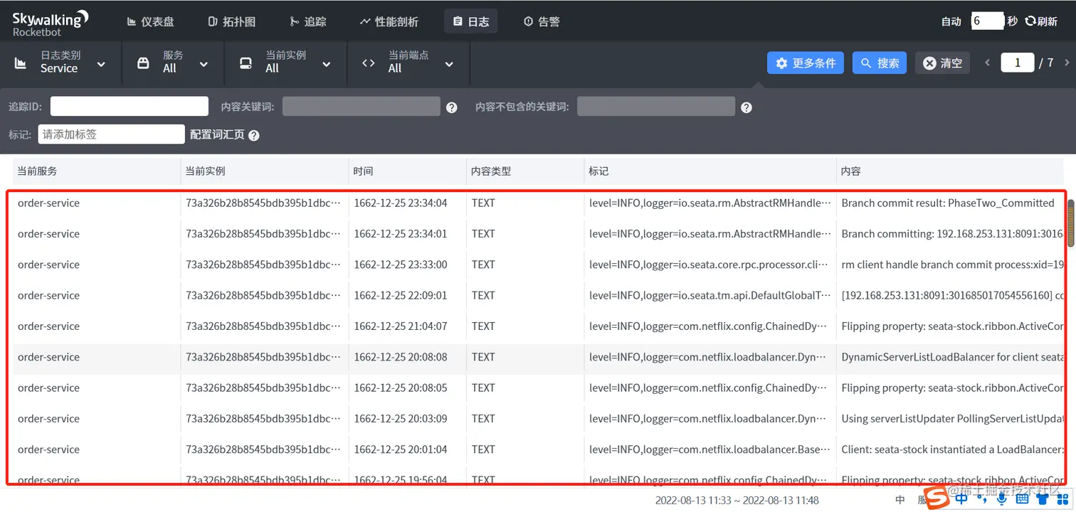1076x512 pixels.
Task: Open the 当前端点 All endpoint dropdown
Action: [408, 63]
